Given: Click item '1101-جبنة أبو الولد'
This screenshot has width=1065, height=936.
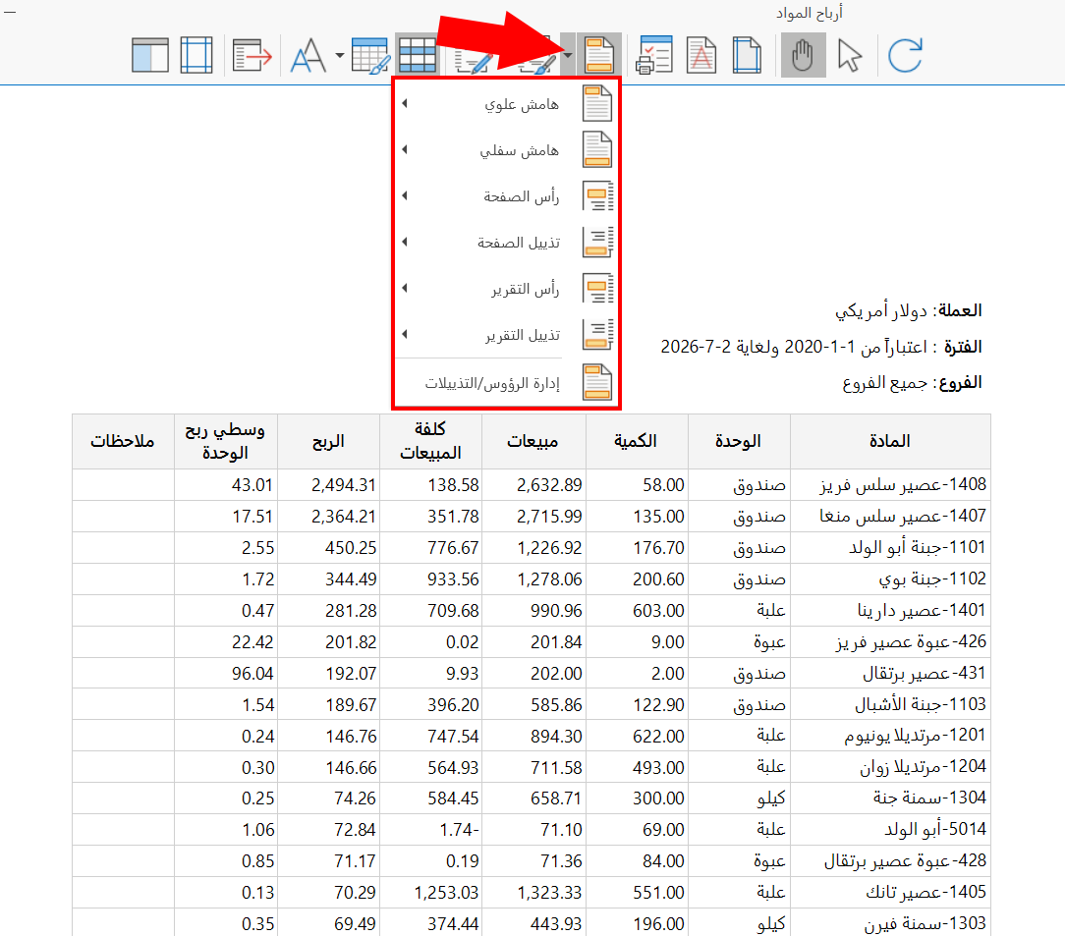Looking at the screenshot, I should pyautogui.click(x=917, y=547).
